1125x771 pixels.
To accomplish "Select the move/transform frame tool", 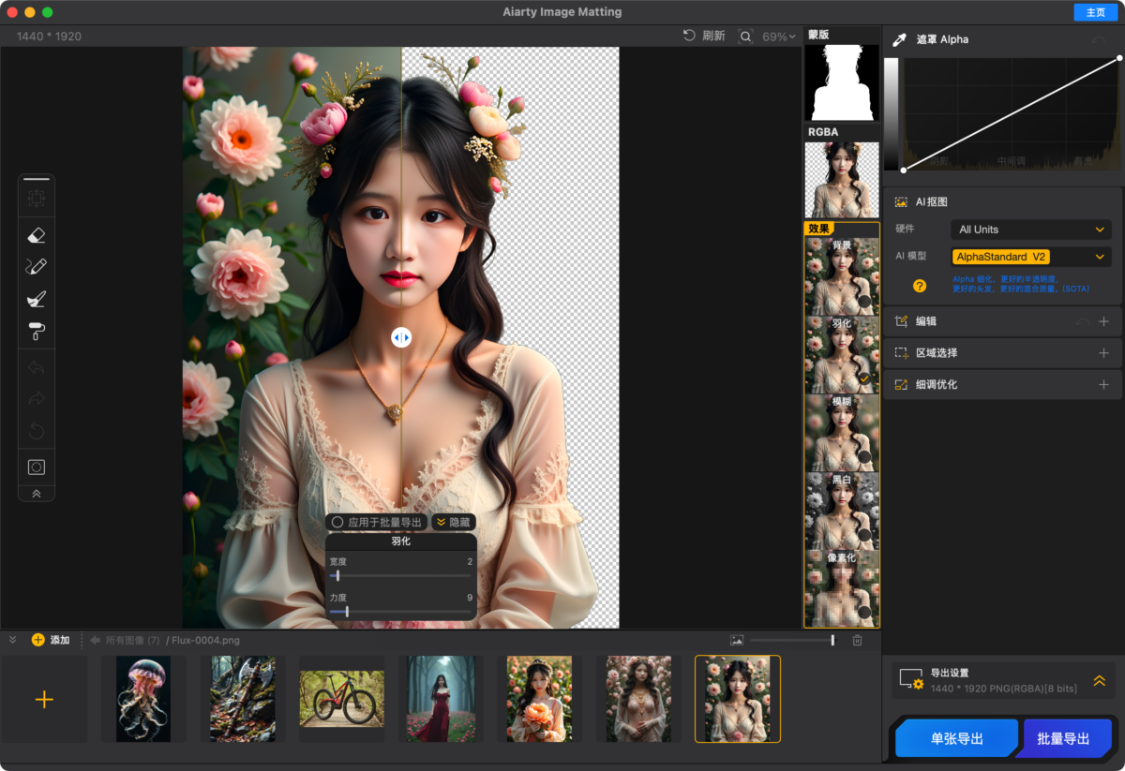I will (x=37, y=199).
